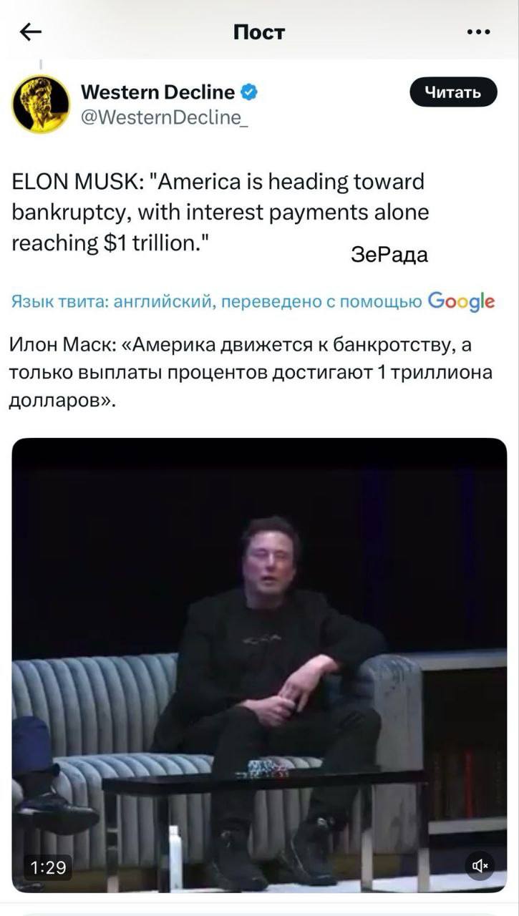Click the blue verified badge
This screenshot has height=916, width=519.
coord(249,92)
